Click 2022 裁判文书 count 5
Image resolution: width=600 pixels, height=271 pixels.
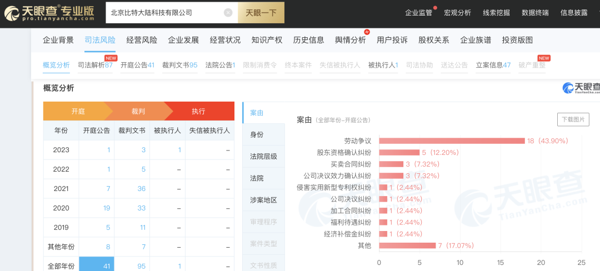point(143,169)
